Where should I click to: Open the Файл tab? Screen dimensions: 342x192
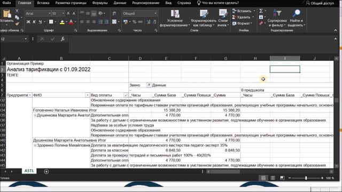(6, 3)
